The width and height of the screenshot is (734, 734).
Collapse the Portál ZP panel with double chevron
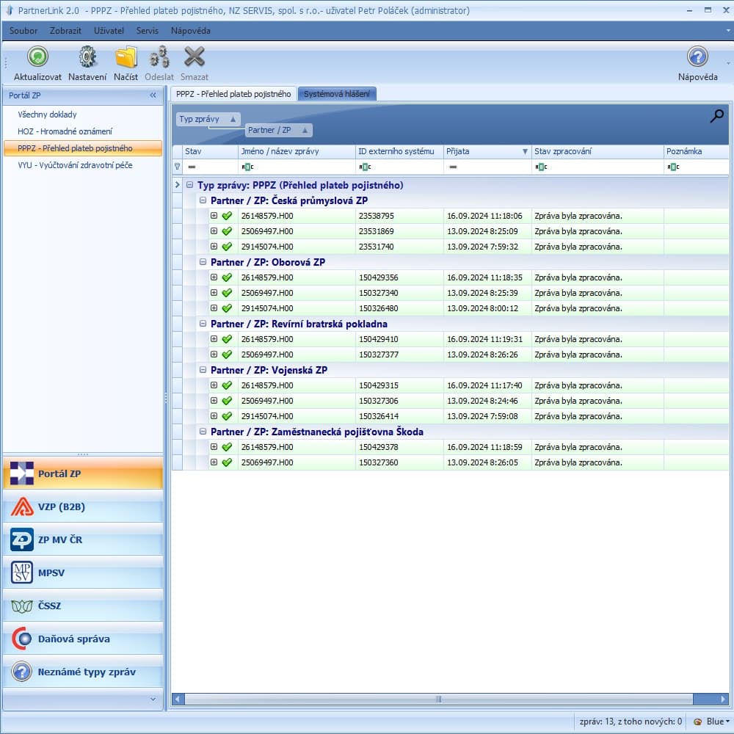click(x=153, y=95)
